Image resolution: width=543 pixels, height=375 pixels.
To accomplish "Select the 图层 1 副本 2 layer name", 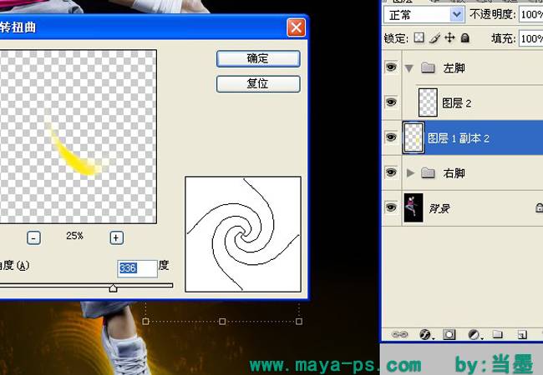I will click(458, 138).
